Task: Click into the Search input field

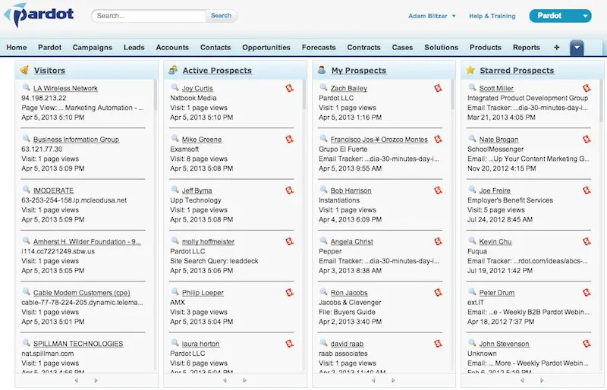Action: click(149, 15)
